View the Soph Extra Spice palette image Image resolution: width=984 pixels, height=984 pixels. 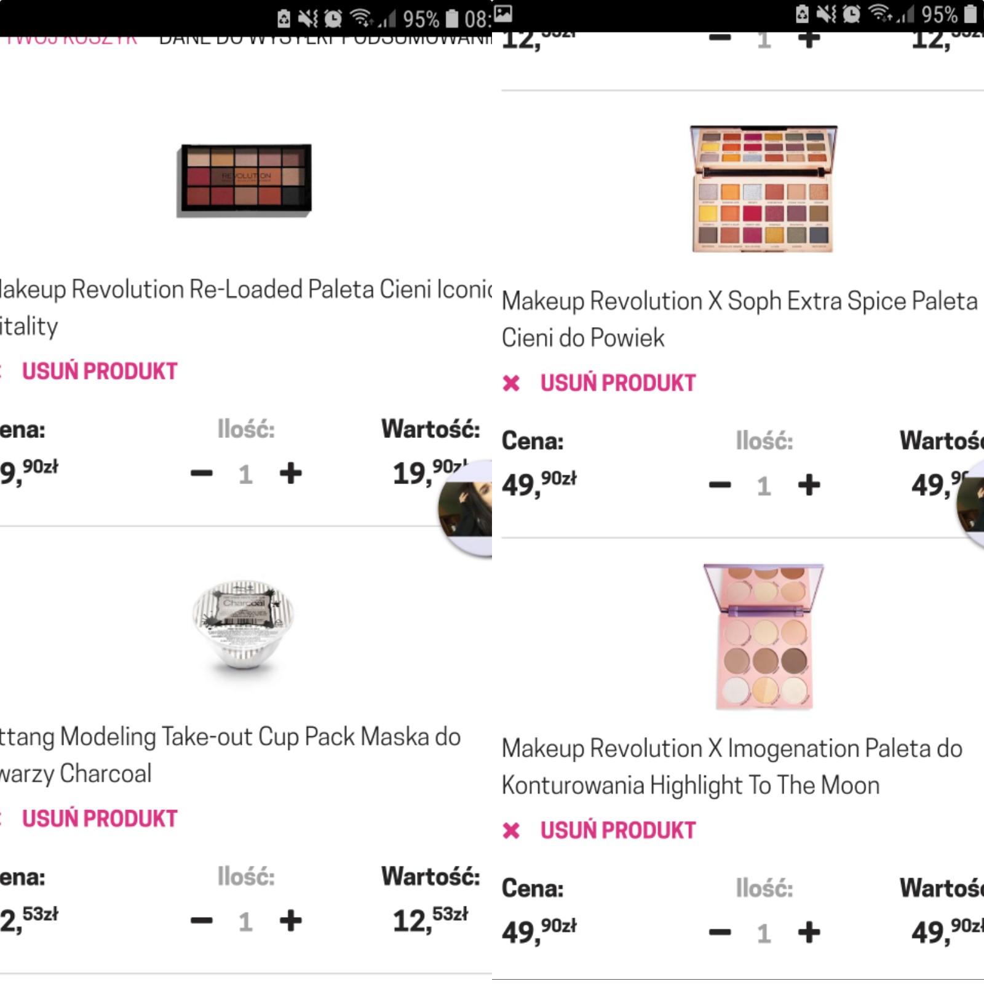click(763, 189)
